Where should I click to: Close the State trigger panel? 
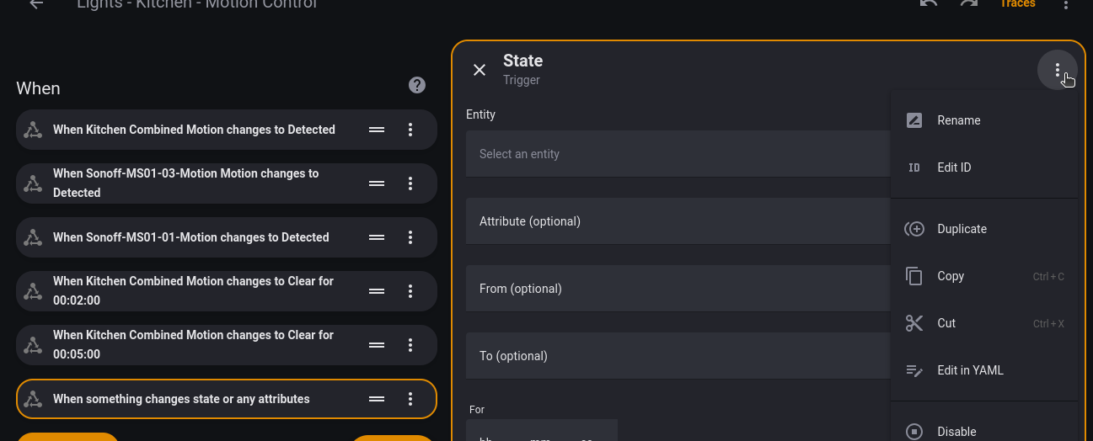480,70
